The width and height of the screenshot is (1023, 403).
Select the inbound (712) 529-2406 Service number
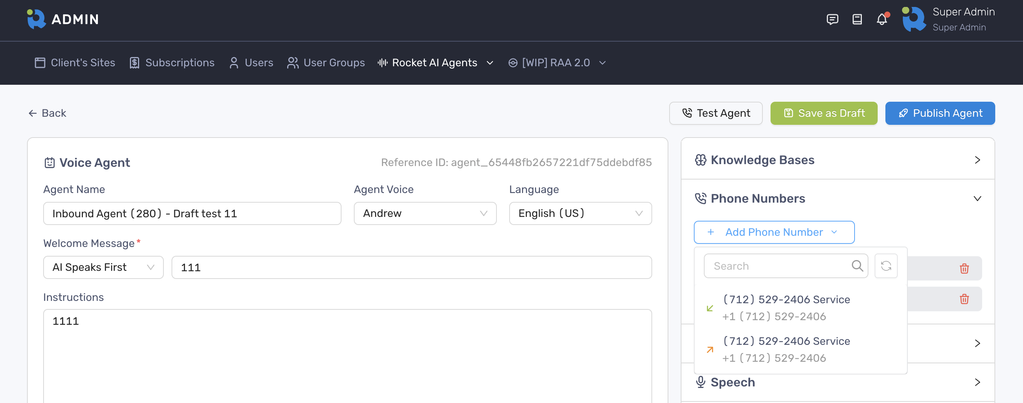coord(786,308)
